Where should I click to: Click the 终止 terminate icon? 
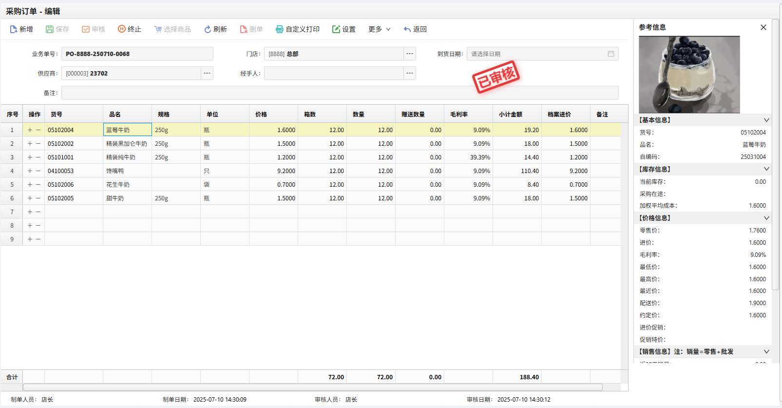tap(122, 29)
